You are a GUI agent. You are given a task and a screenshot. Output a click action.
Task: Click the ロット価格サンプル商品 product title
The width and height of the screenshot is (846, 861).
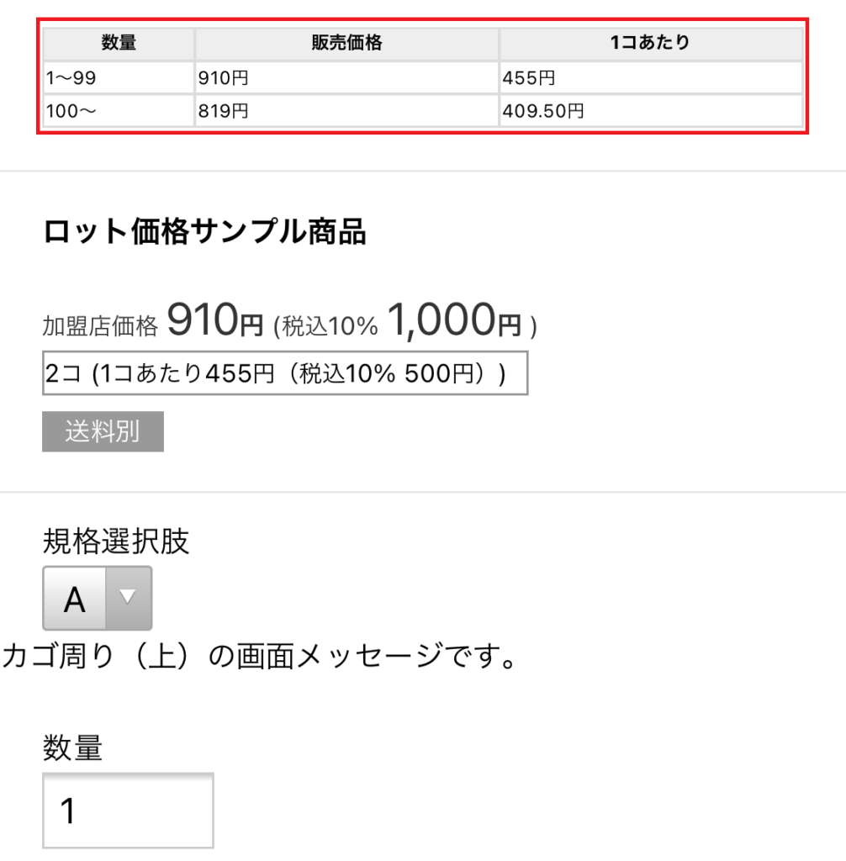click(x=204, y=232)
